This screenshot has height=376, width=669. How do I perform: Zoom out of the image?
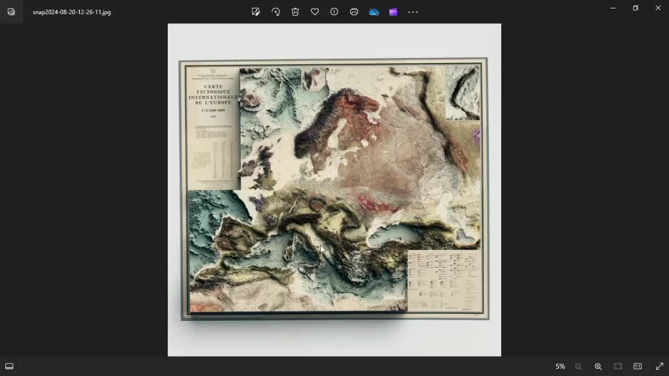(579, 366)
